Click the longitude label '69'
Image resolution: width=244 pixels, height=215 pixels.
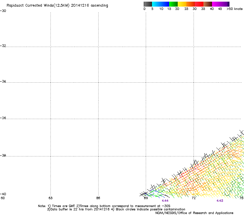(x=146, y=198)
